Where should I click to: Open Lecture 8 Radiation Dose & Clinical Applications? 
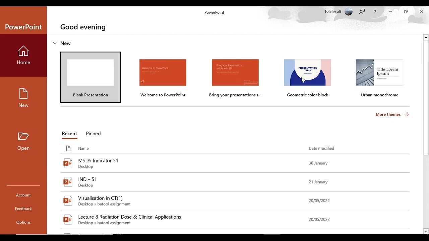(x=235, y=219)
